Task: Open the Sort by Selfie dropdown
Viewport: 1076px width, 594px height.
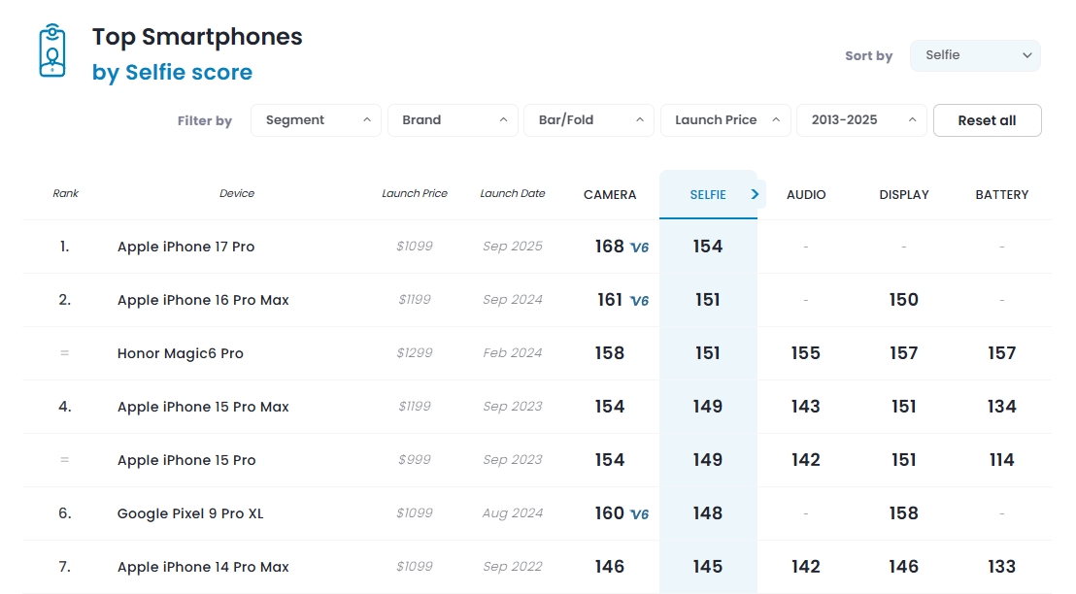Action: [974, 55]
